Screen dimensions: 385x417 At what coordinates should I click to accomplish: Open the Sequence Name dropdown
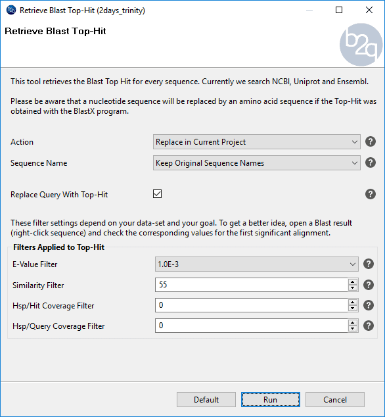click(257, 162)
